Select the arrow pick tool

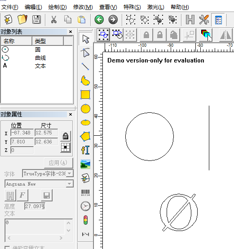pyautogui.click(x=85, y=39)
